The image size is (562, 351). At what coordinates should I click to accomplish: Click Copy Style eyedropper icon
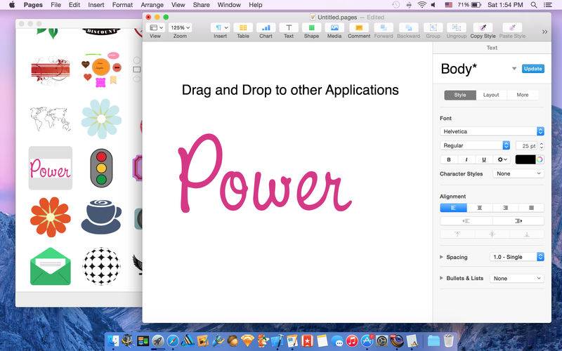tap(483, 27)
